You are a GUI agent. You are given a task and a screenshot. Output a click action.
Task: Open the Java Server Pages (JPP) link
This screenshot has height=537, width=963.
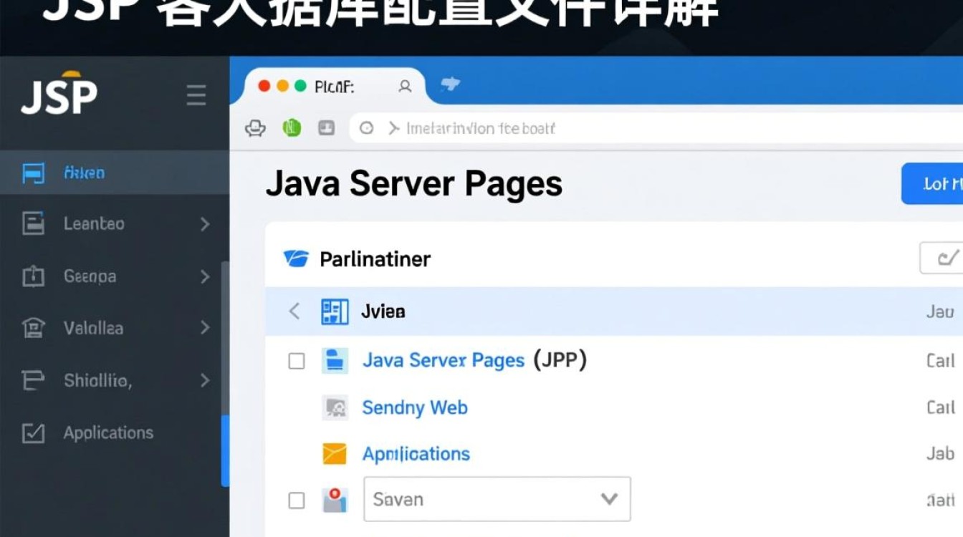tap(443, 360)
